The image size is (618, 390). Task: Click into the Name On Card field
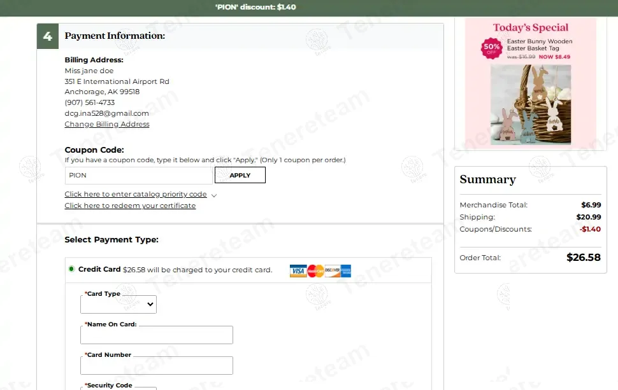156,335
